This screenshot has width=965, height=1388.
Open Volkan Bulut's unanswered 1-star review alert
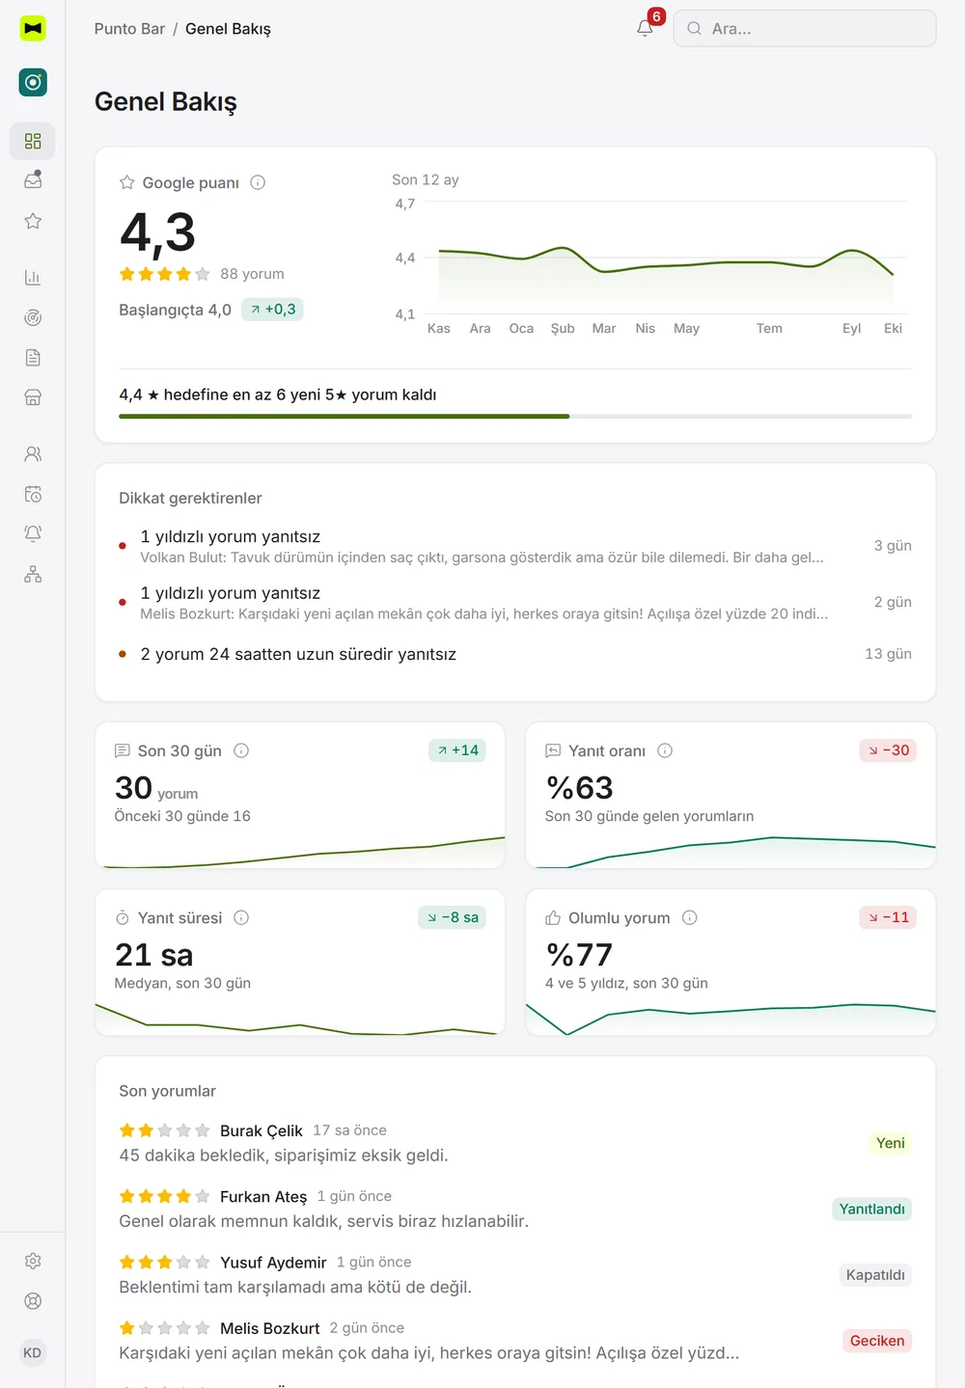pyautogui.click(x=515, y=546)
